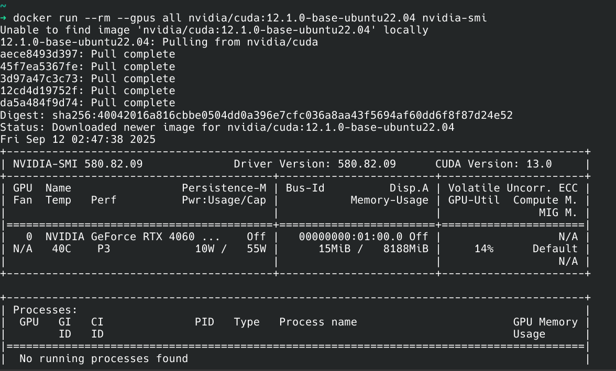The image size is (616, 371).
Task: Click the No running processes found message
Action: [104, 358]
